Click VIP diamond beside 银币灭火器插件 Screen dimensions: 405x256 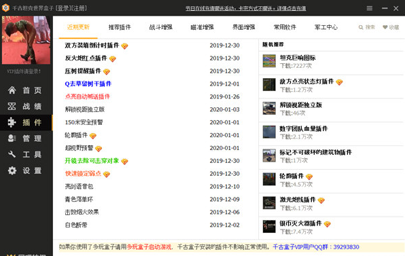327,224
